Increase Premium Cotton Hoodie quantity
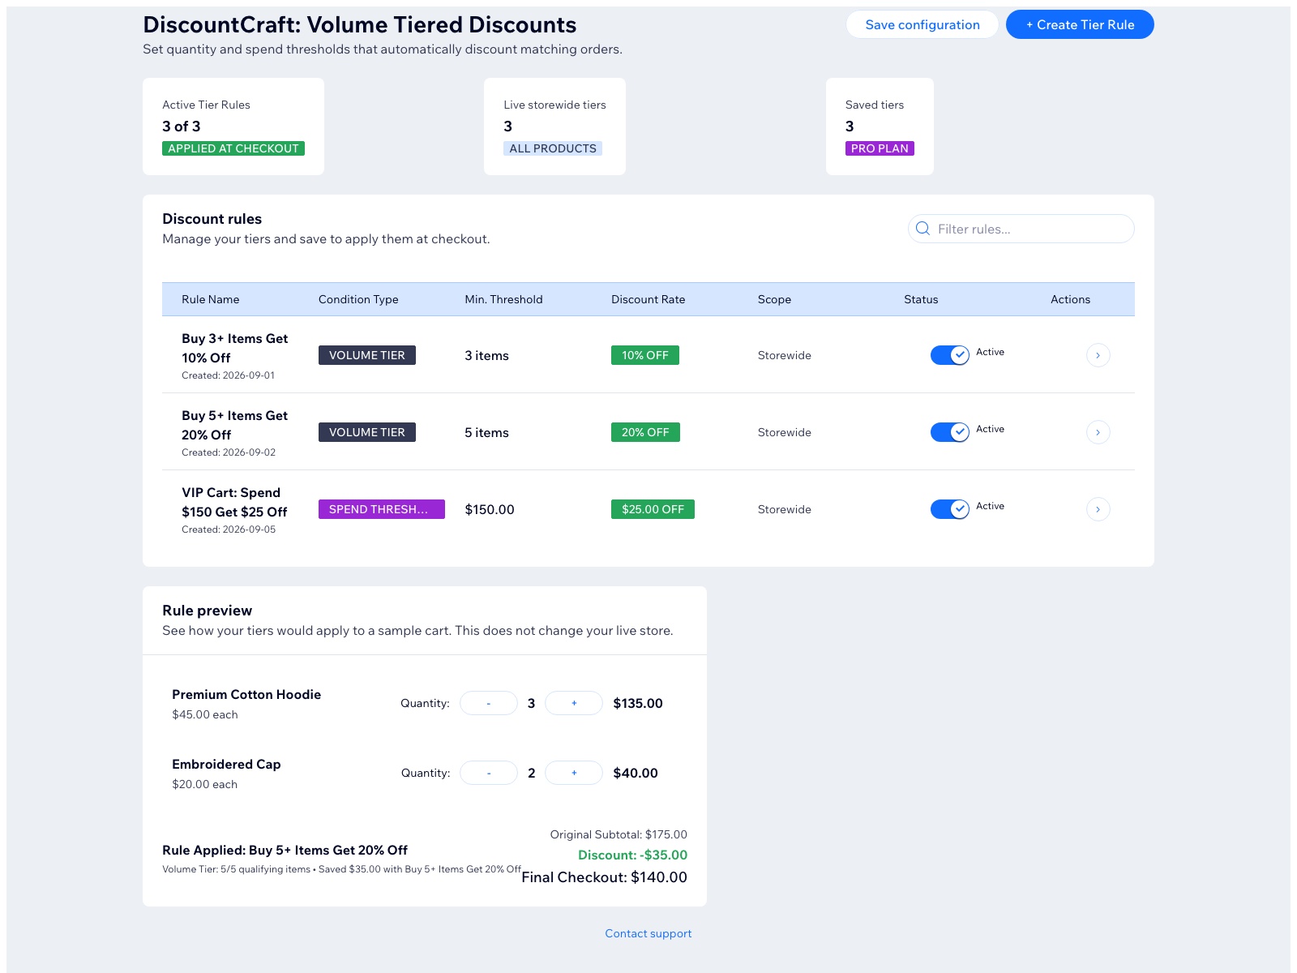The height and width of the screenshot is (973, 1297). (574, 703)
